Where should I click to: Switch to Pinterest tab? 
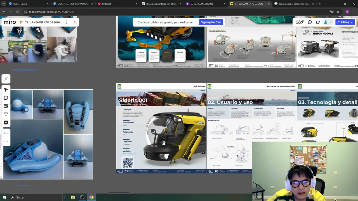pyautogui.click(x=117, y=4)
